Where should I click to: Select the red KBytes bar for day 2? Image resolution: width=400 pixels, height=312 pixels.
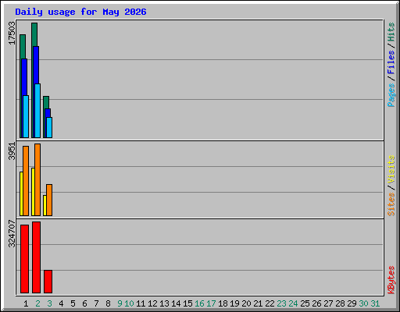(36, 257)
